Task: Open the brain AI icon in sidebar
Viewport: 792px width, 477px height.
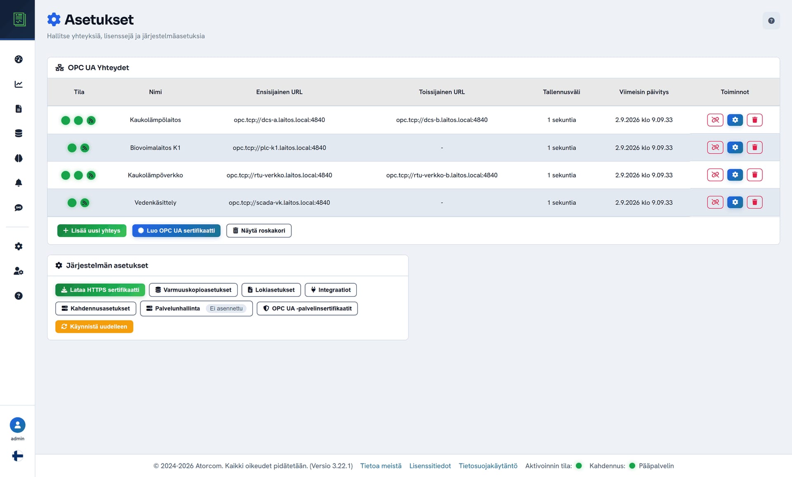Action: 19,158
